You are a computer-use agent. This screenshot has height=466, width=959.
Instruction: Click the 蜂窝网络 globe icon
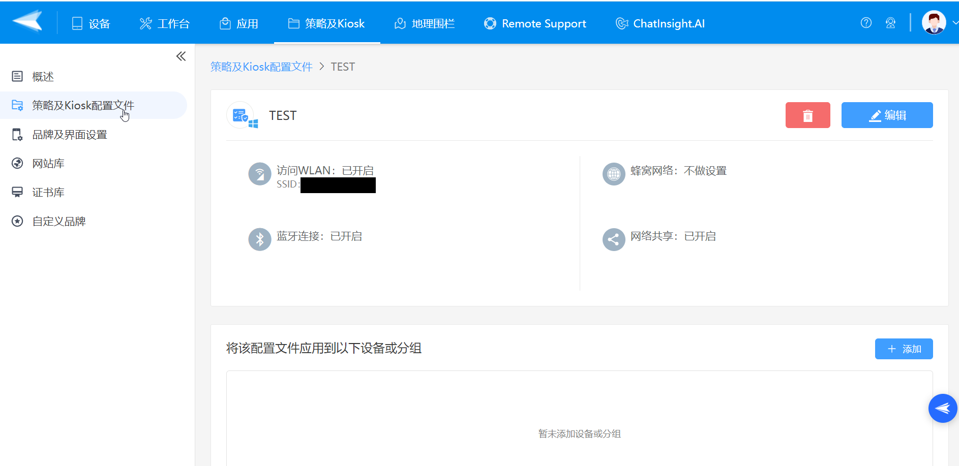(614, 174)
